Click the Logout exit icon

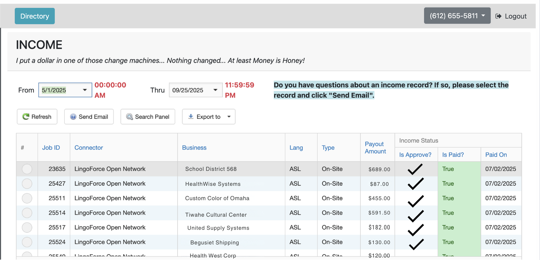[x=498, y=16]
